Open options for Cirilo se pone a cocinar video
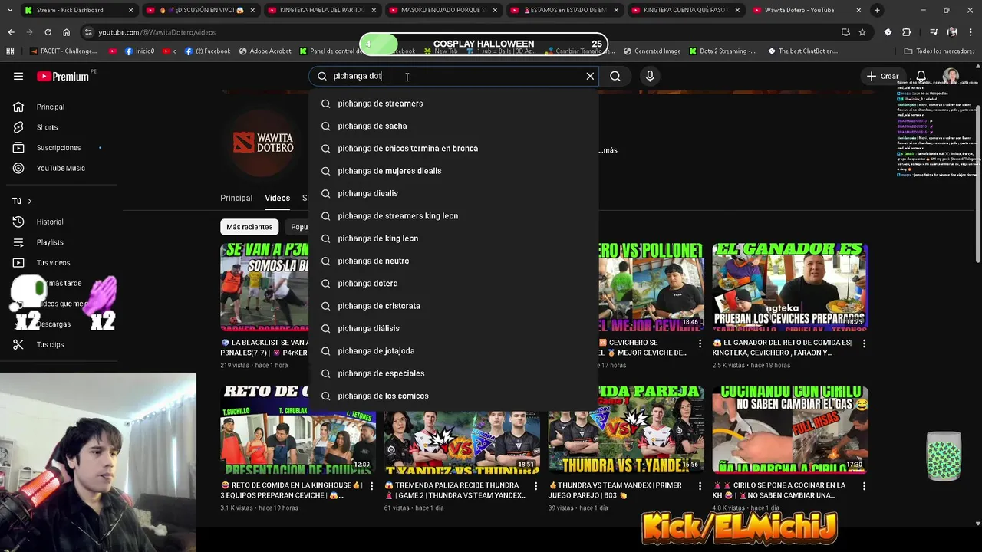 click(864, 486)
